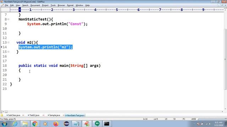Switch to Test12.java document tab
227x127 pixels.
click(x=34, y=115)
